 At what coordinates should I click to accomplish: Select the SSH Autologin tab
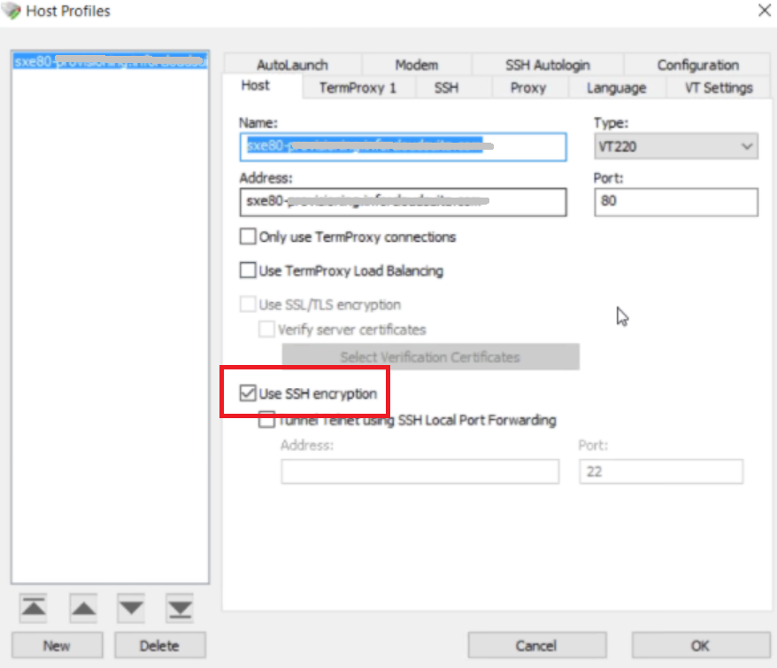point(546,65)
